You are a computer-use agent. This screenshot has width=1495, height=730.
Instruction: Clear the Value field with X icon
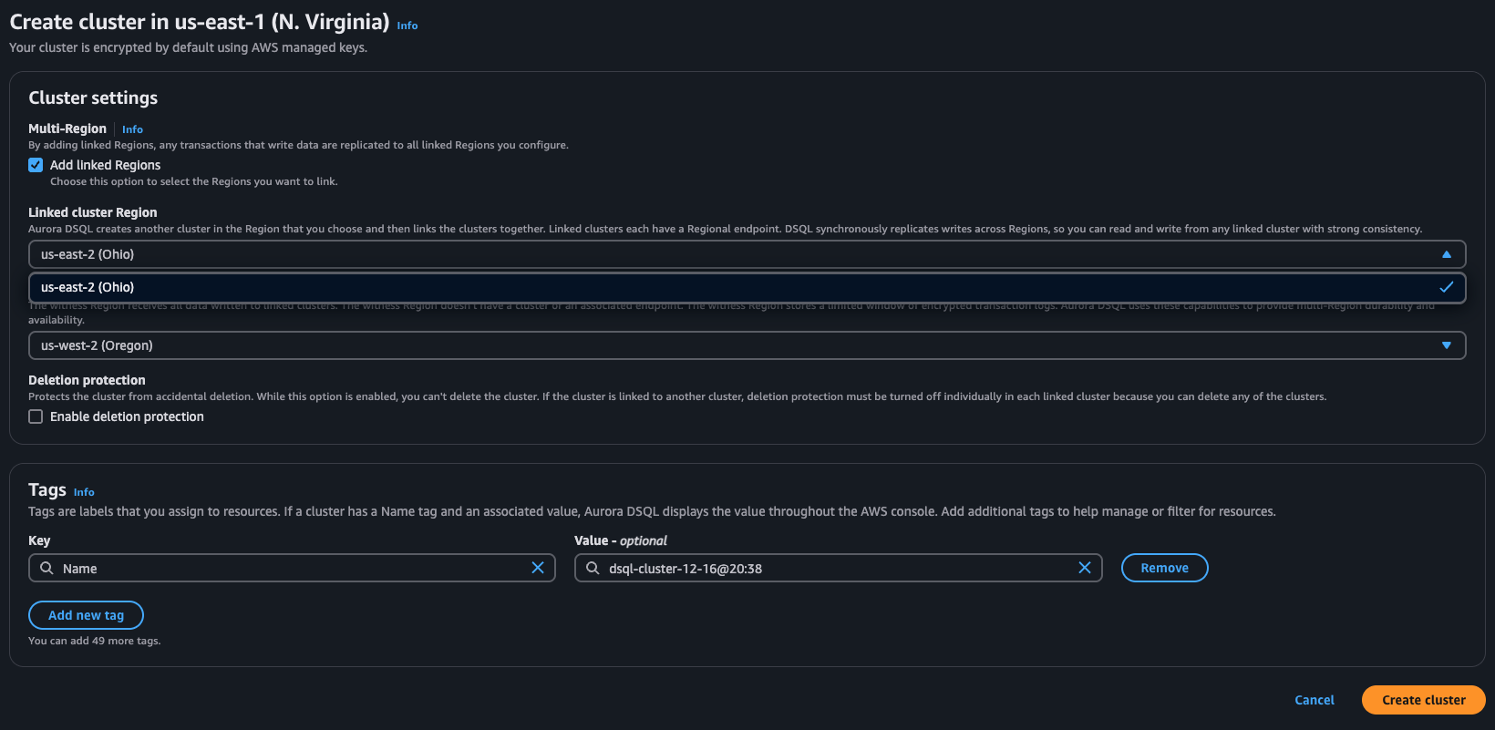point(1085,568)
